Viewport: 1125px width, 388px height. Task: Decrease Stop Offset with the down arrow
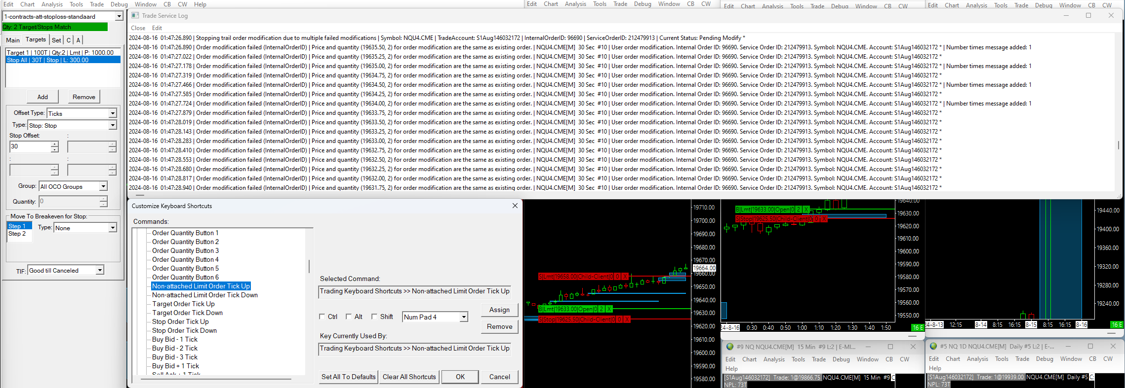(x=54, y=149)
